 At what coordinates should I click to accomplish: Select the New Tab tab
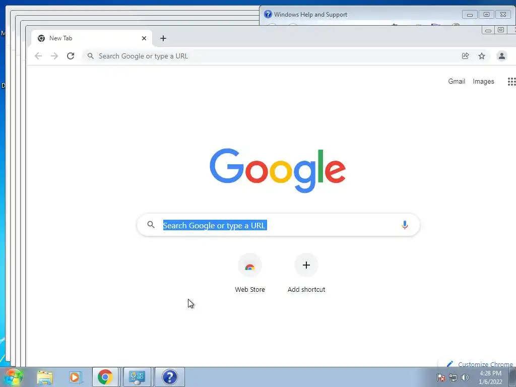92,38
